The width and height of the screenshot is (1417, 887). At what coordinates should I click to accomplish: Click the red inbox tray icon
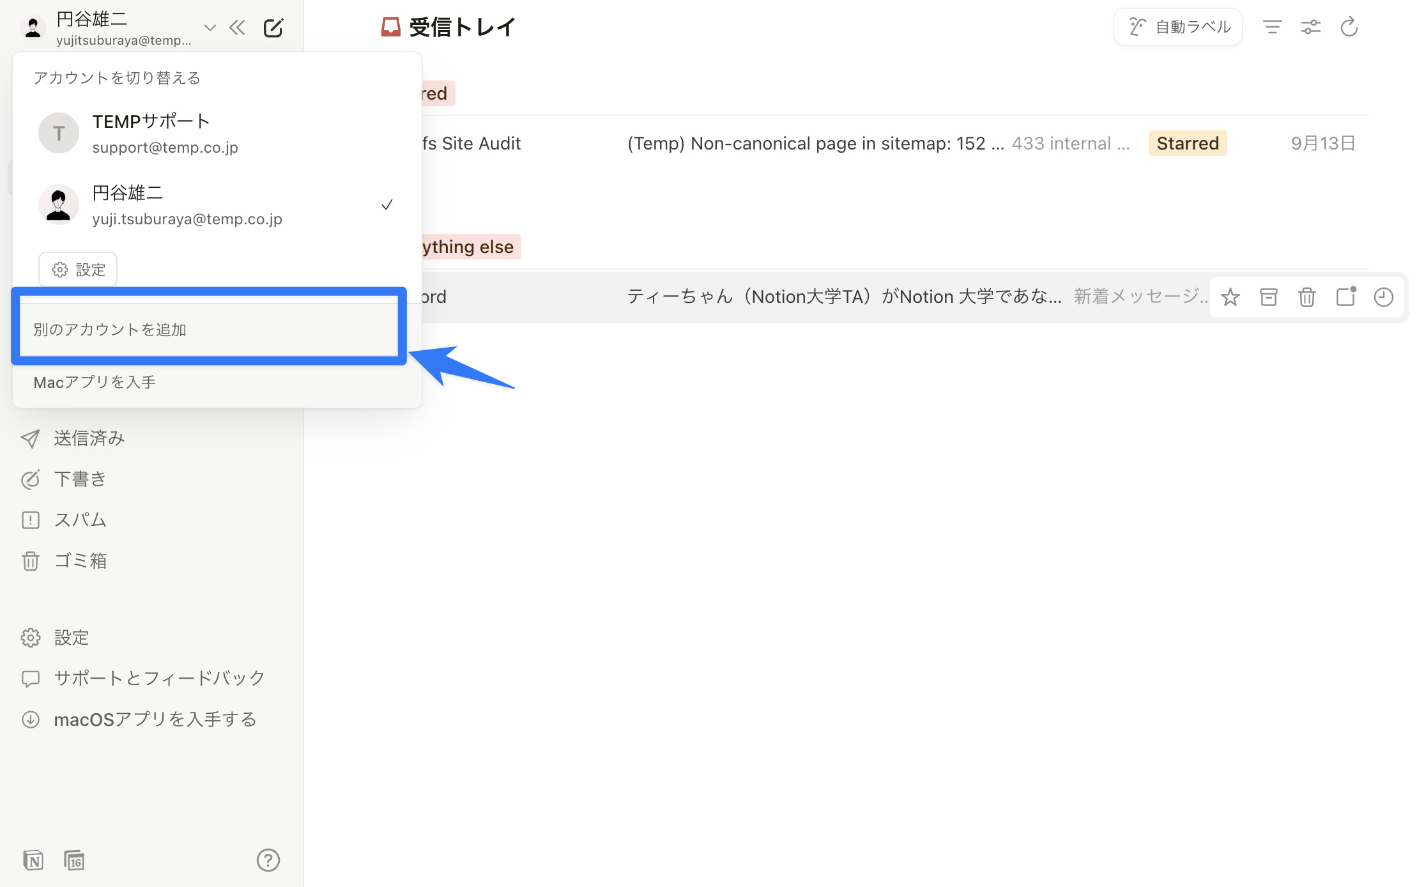pyautogui.click(x=390, y=27)
